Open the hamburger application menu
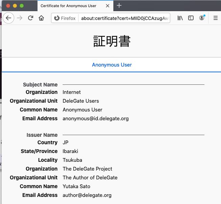This screenshot has width=221, height=204. [x=215, y=18]
